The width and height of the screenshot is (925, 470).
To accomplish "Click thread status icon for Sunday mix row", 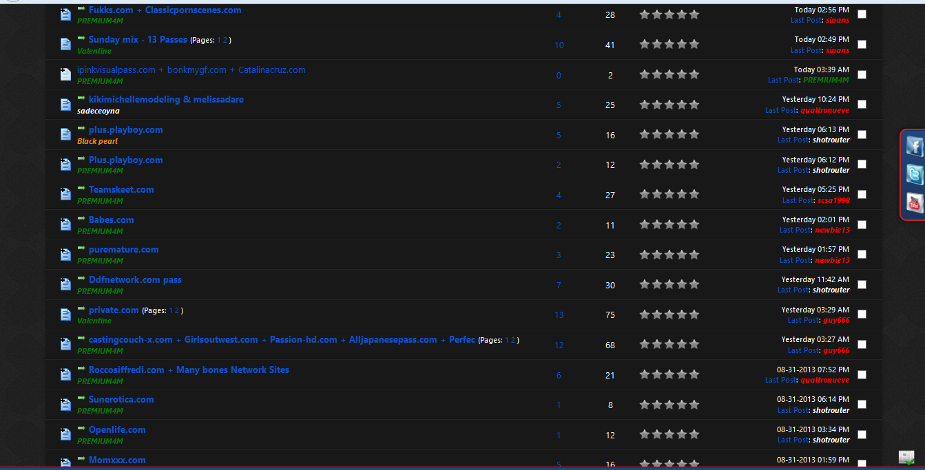I will coord(65,45).
